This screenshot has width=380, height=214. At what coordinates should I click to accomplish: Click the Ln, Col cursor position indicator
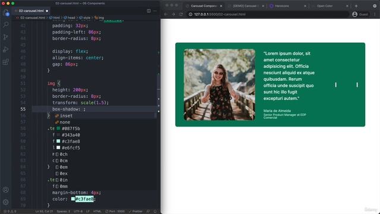point(45,212)
